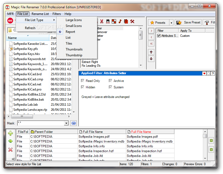Select the music note filter category icon
223x174 pixels.
(120, 21)
